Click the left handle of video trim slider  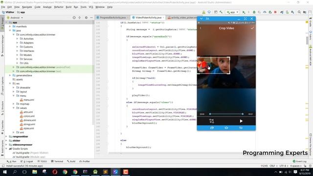point(210,114)
